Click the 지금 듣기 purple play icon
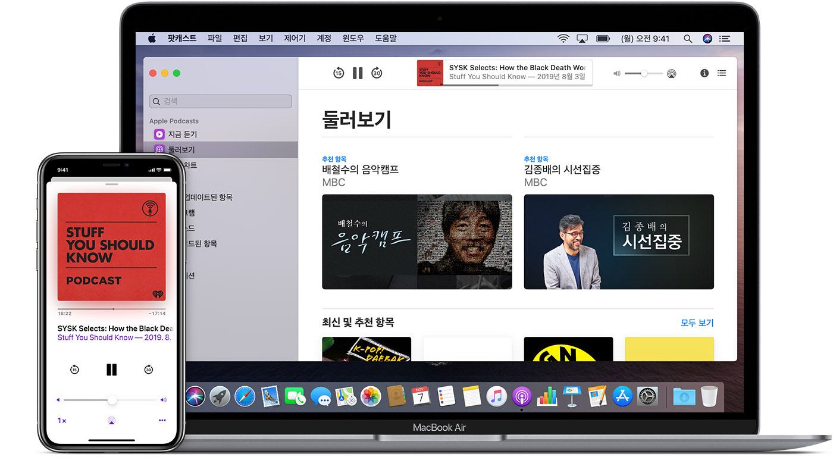833x457 pixels. (x=159, y=134)
